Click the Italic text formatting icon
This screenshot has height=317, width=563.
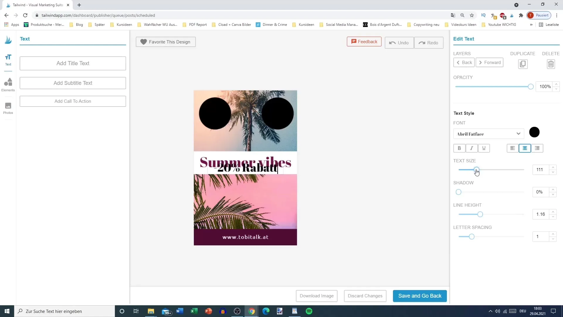pos(472,148)
